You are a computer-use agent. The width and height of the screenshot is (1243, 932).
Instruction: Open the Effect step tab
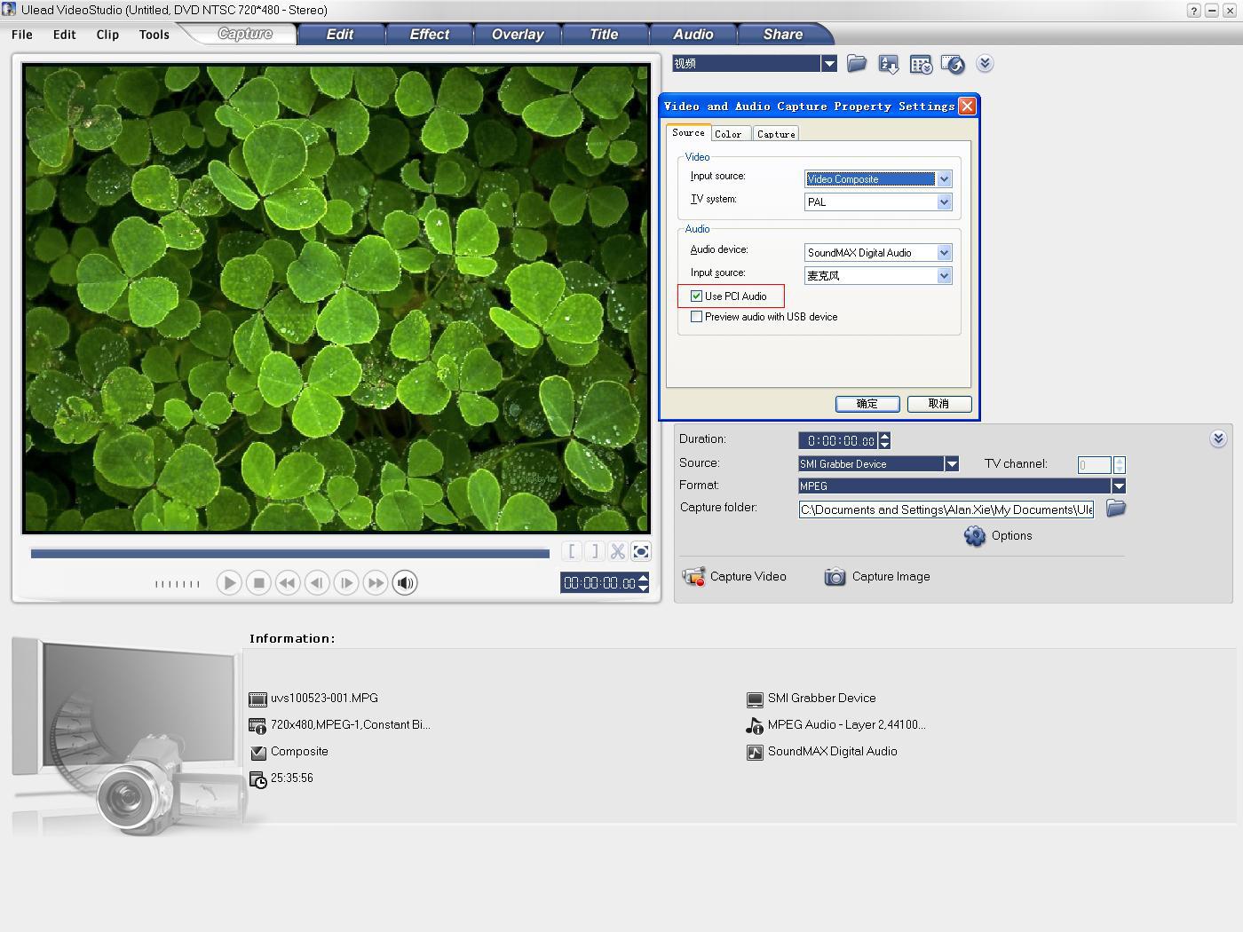coord(429,35)
